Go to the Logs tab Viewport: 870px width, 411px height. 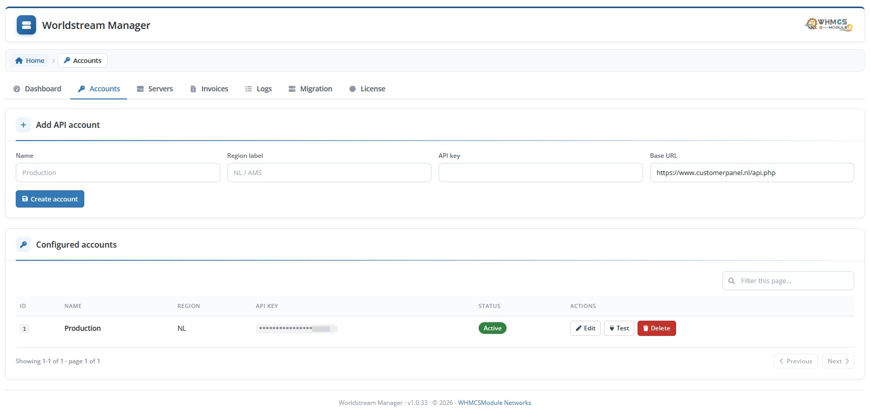258,89
